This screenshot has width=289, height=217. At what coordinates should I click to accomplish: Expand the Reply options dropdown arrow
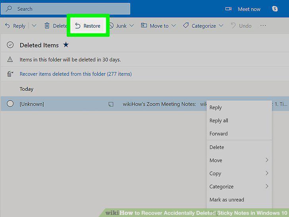(x=34, y=26)
